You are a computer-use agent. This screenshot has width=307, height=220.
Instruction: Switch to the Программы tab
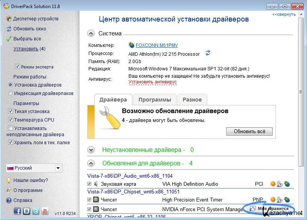pos(155,100)
